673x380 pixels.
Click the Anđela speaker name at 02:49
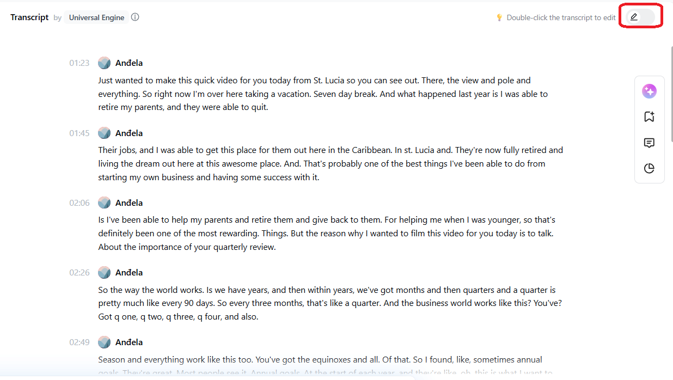(129, 342)
